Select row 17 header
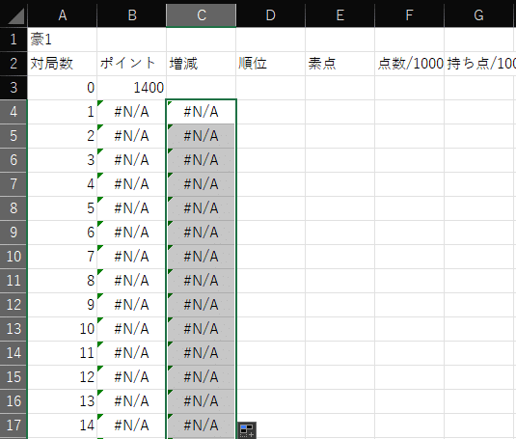 click(x=14, y=425)
